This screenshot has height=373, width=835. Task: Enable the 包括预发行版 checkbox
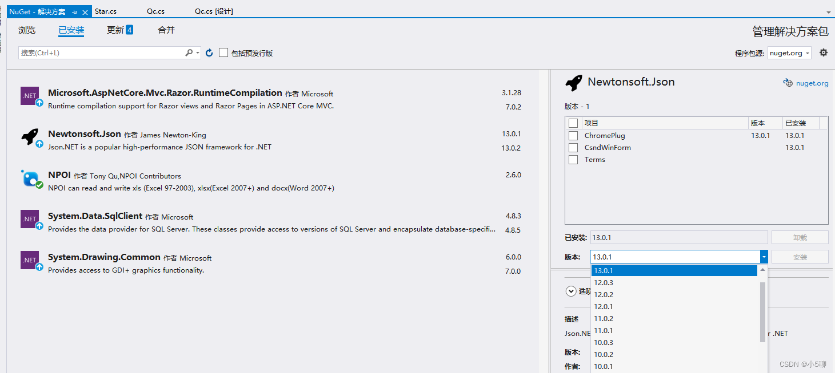coord(223,52)
